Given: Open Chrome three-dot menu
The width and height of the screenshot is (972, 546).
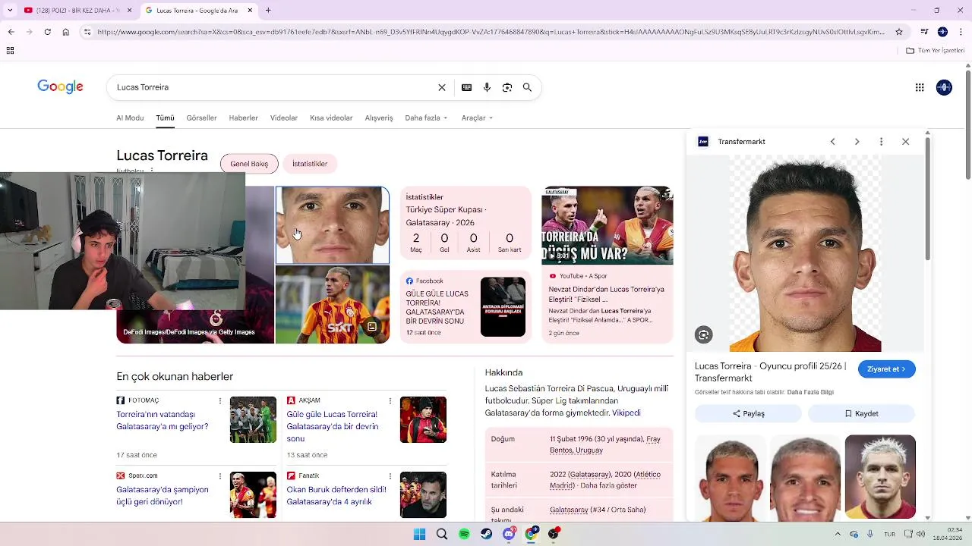Looking at the screenshot, I should pos(961,32).
